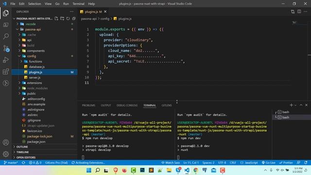Open Explorer views and more actions menu
The height and width of the screenshot is (175, 311).
click(x=71, y=12)
